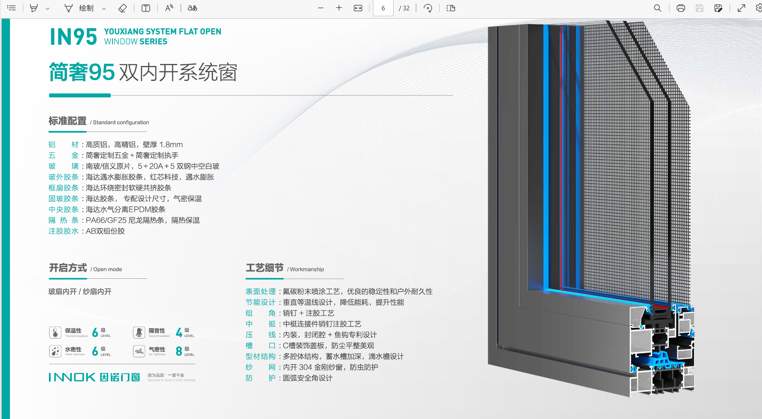Click the line 'AB双组份胶'
The height and width of the screenshot is (419, 762).
[105, 231]
